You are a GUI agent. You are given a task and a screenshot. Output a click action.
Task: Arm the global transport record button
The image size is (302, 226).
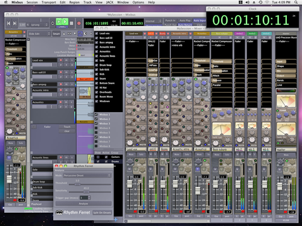[x=79, y=24]
